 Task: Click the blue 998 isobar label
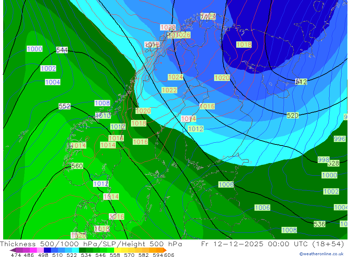324,160
